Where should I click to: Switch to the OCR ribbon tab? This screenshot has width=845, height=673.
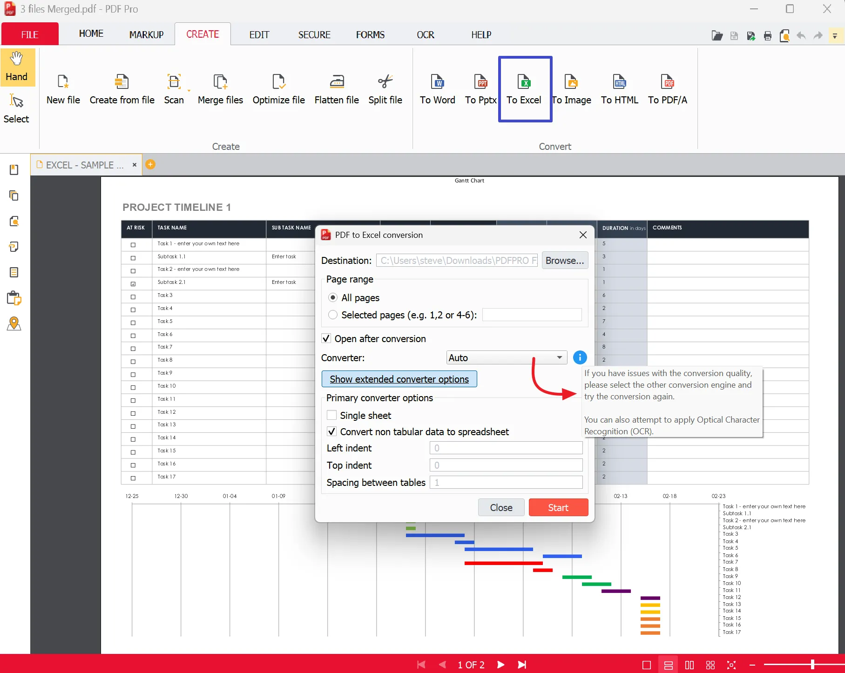click(x=425, y=35)
